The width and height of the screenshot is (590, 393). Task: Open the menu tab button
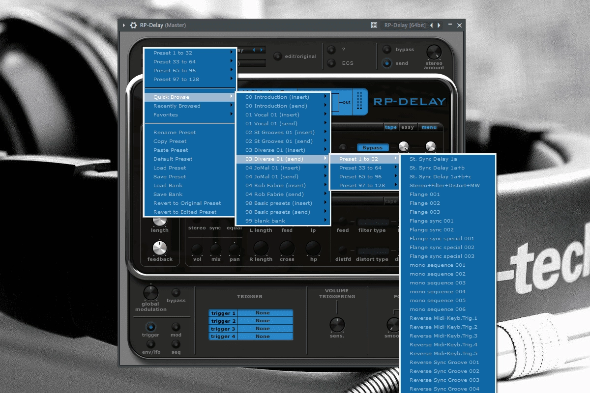(429, 127)
